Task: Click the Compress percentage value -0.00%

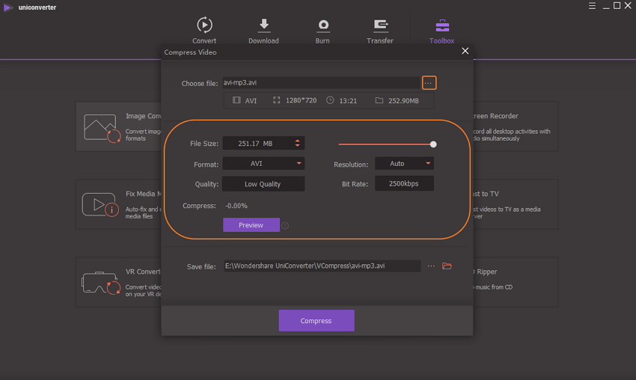Action: tap(236, 206)
